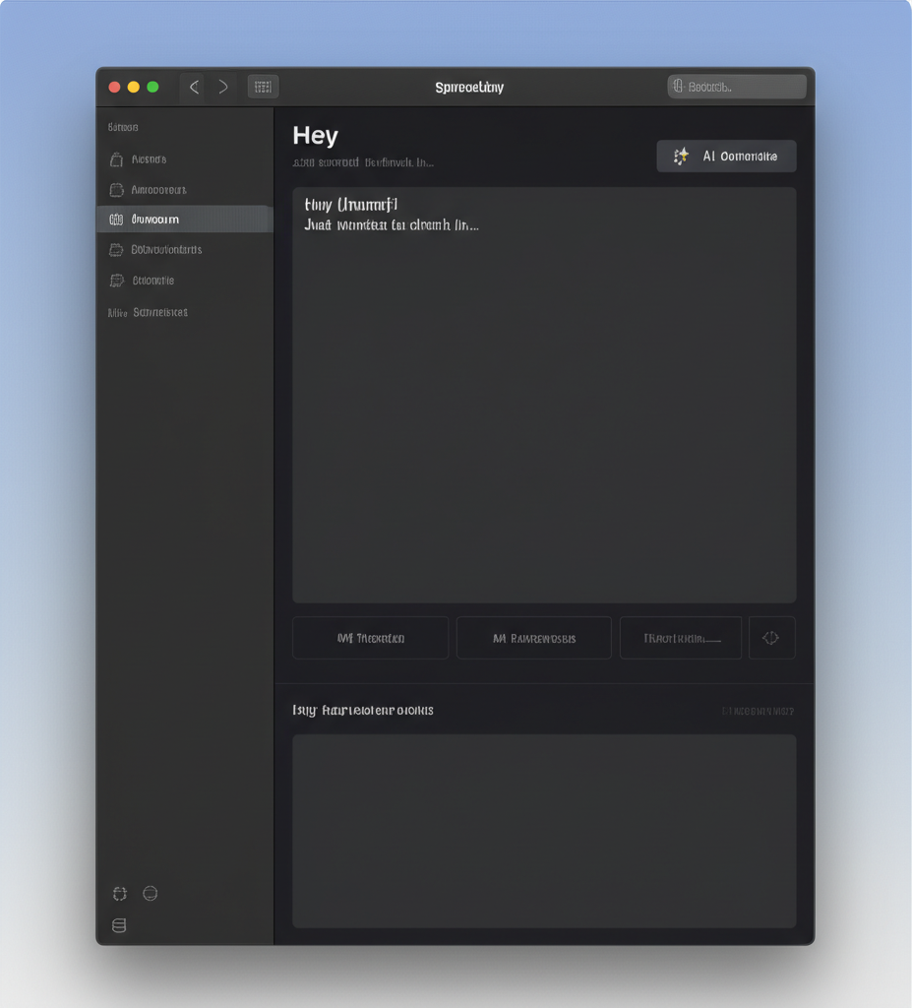This screenshot has width=912, height=1008.
Task: Click the database icon at the sidebar bottom
Action: 119,925
